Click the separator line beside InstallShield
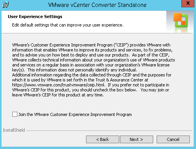This screenshot has height=149, width=196. tap(109, 131)
